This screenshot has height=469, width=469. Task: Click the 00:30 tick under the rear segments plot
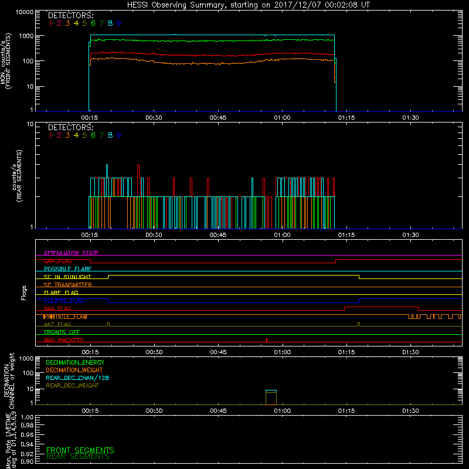pyautogui.click(x=154, y=235)
